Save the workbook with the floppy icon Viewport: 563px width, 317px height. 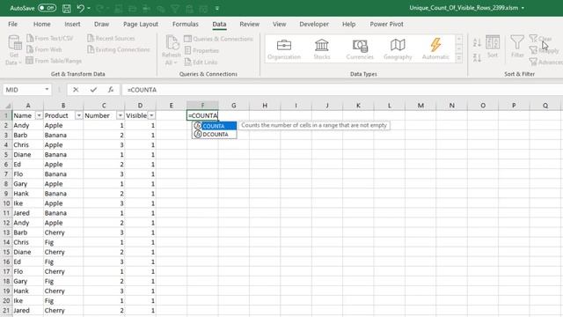[x=67, y=8]
